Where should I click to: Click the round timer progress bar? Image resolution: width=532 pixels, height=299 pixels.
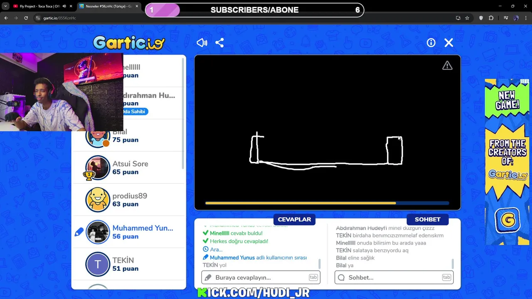327,203
